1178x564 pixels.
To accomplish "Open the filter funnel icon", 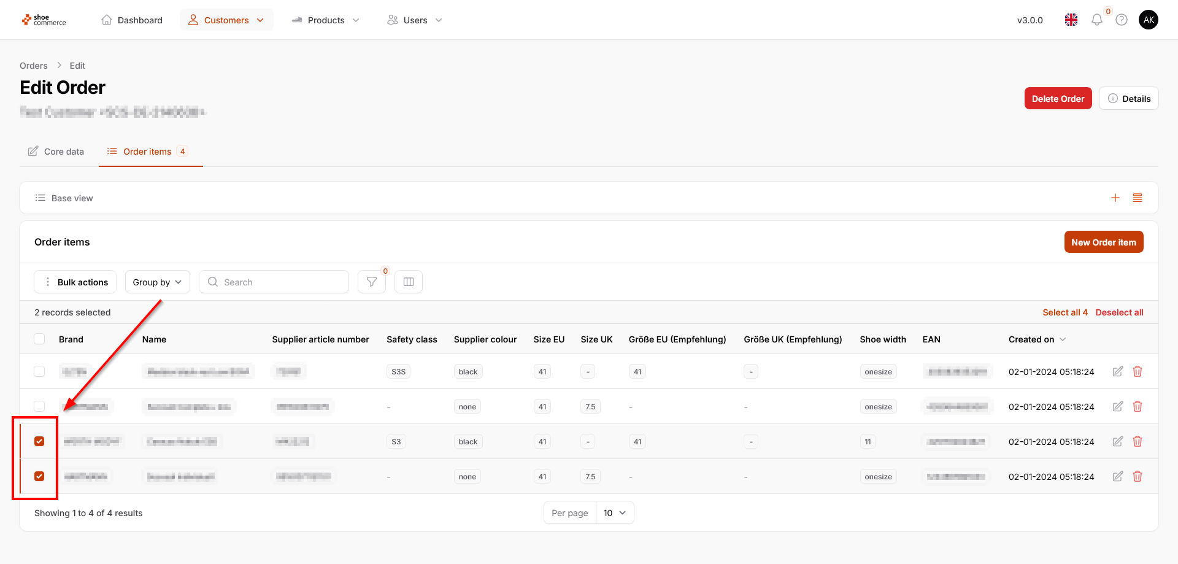I will (x=372, y=282).
